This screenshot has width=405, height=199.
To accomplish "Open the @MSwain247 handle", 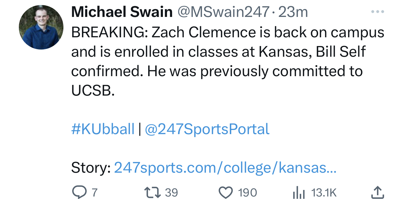I will [x=224, y=12].
